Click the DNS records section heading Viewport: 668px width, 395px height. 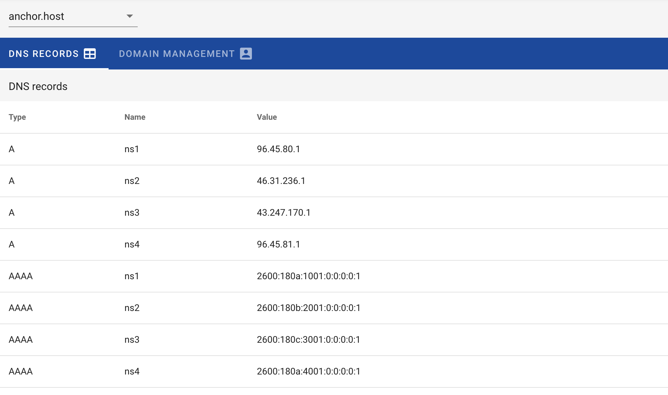pos(38,86)
